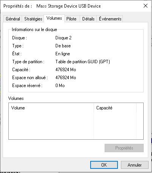Screen dimensions: 152x173
Task: Open the Stratégies tab
Action: 33,19
